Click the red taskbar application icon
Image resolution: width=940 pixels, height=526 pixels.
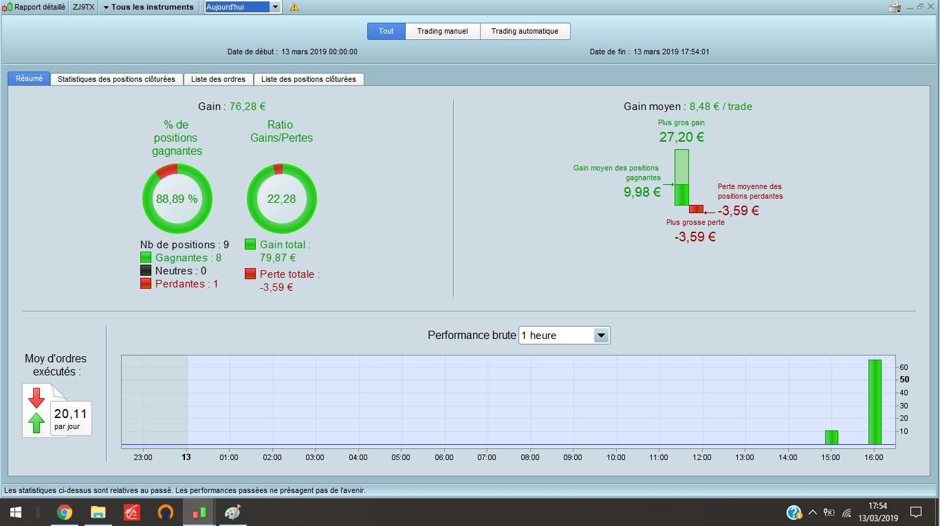pyautogui.click(x=131, y=512)
